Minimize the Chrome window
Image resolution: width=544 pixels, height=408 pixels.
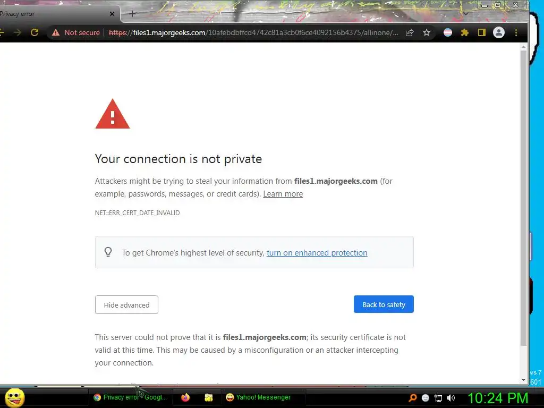pyautogui.click(x=484, y=5)
